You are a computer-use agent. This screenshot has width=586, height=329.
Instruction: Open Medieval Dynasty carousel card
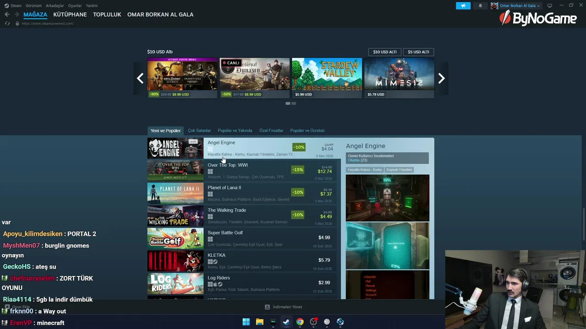coord(255,78)
